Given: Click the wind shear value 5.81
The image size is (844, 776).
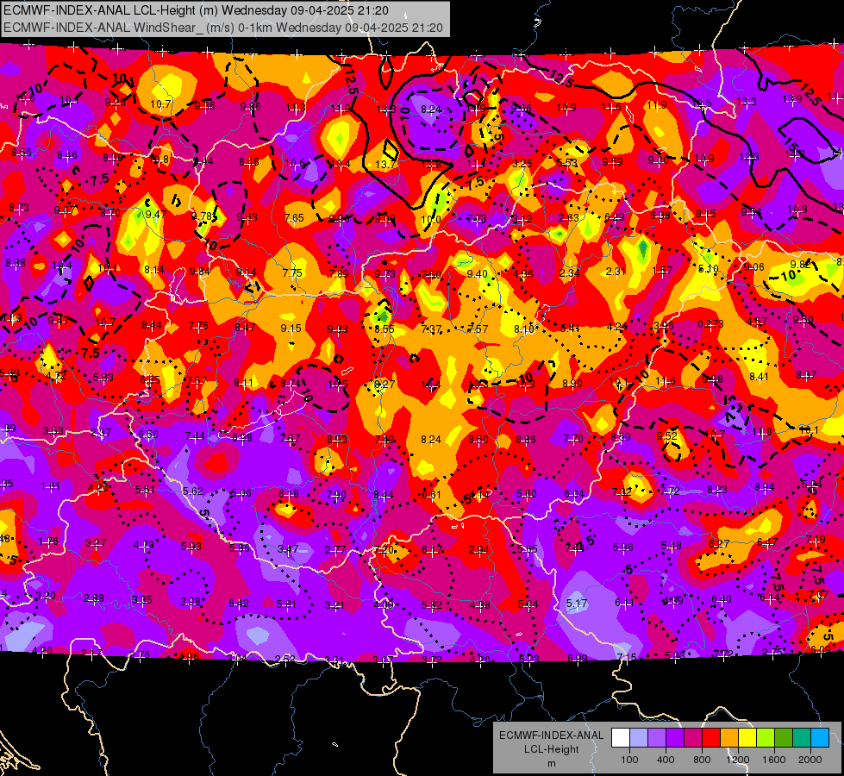Looking at the screenshot, I should (286, 604).
